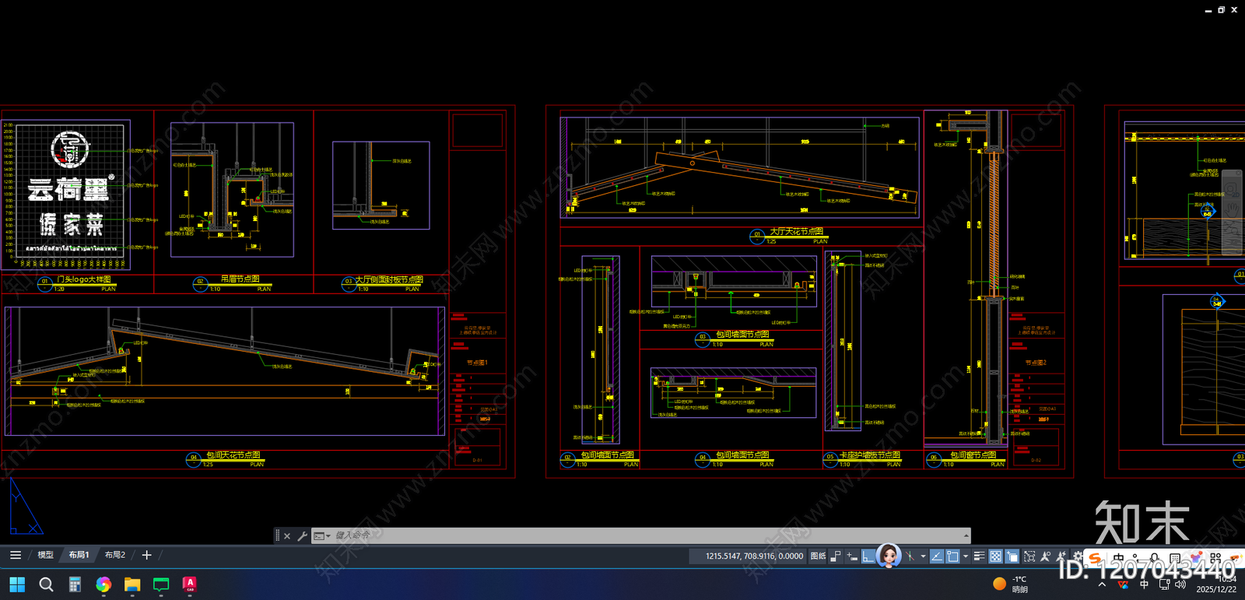1245x600 pixels.
Task: Open workspace switching gear icon
Action: click(x=1078, y=556)
